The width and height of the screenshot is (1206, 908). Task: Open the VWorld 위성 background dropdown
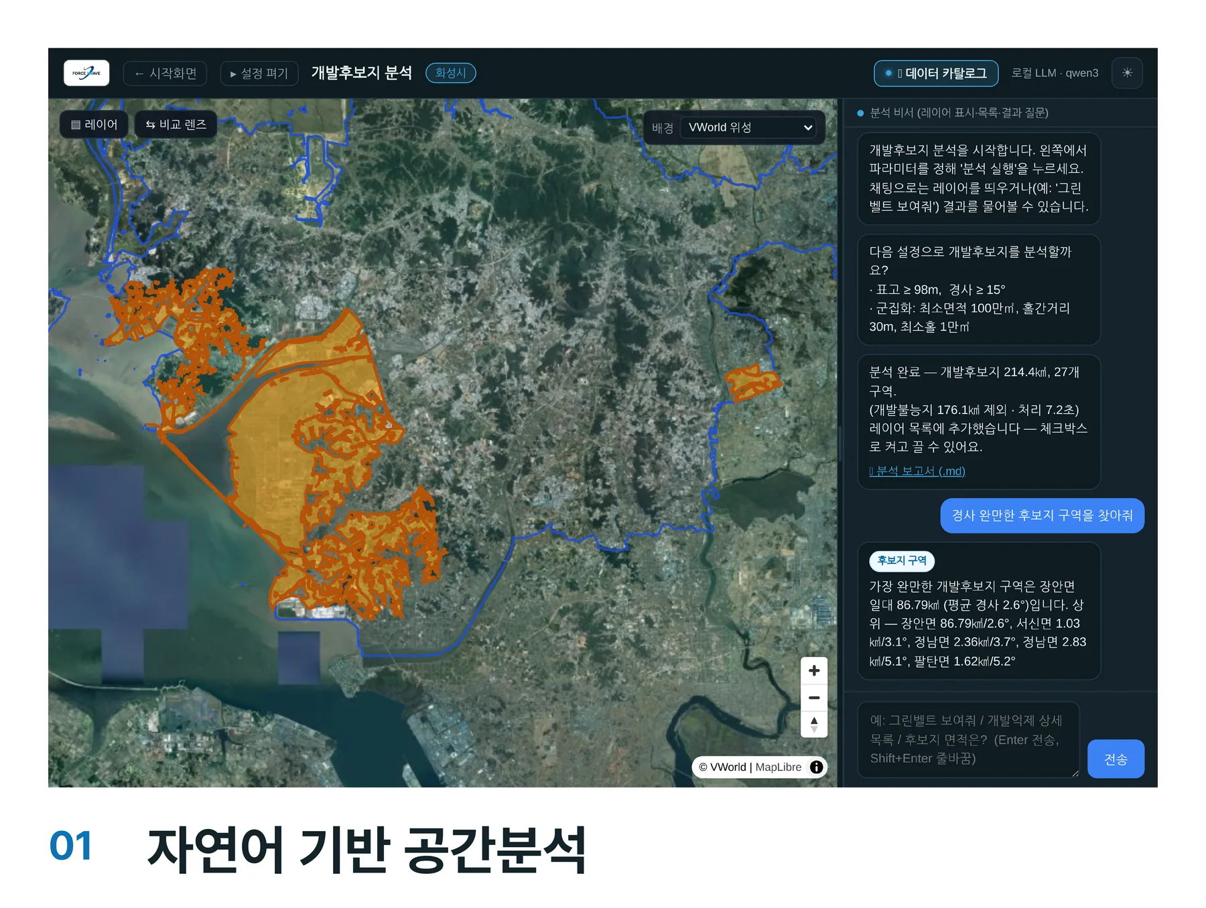click(x=748, y=127)
